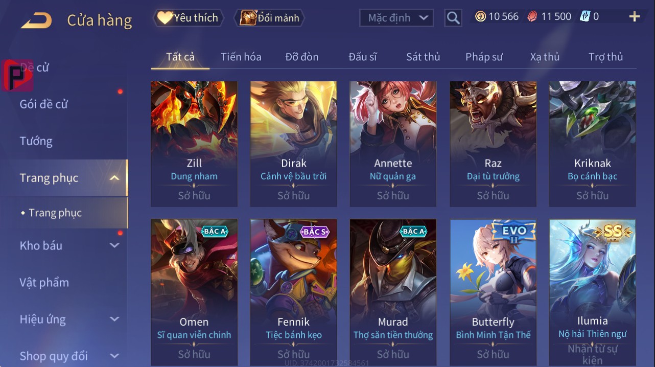Viewport: 655px width, 367px height.
Task: Switch to the Sát thủ tab
Action: point(423,57)
